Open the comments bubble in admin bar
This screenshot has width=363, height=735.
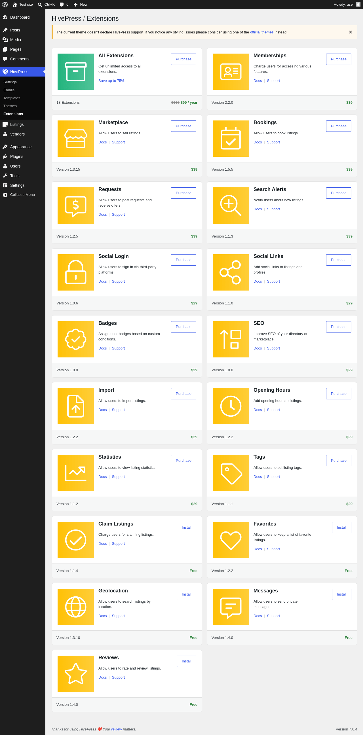click(62, 5)
